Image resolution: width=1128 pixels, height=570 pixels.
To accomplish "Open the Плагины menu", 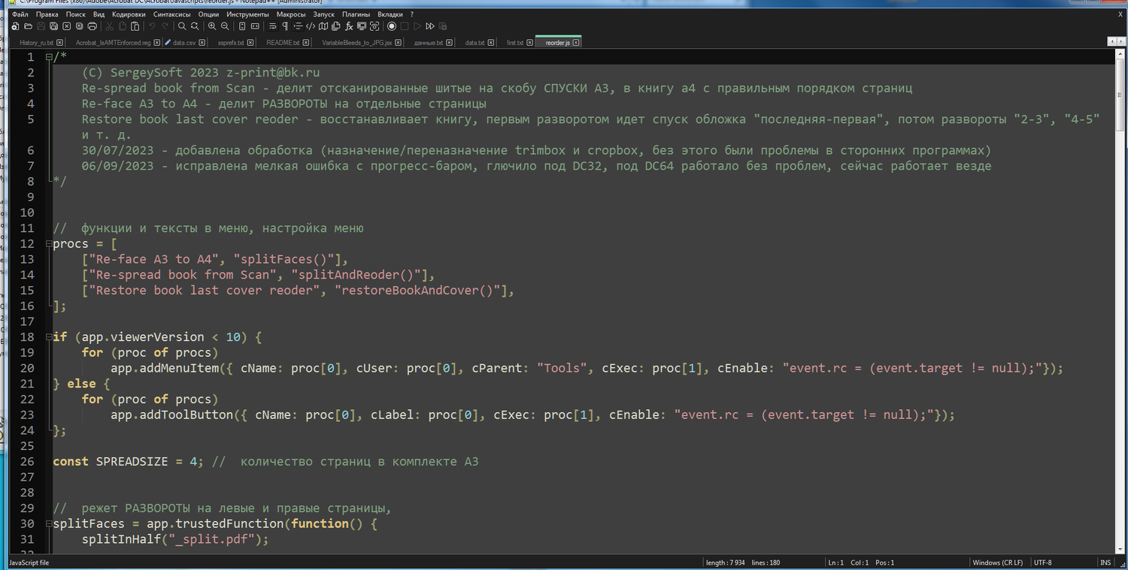I will (356, 14).
